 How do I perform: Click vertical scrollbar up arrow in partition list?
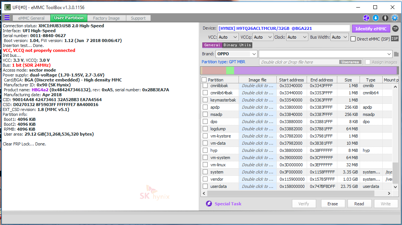pyautogui.click(x=395, y=87)
